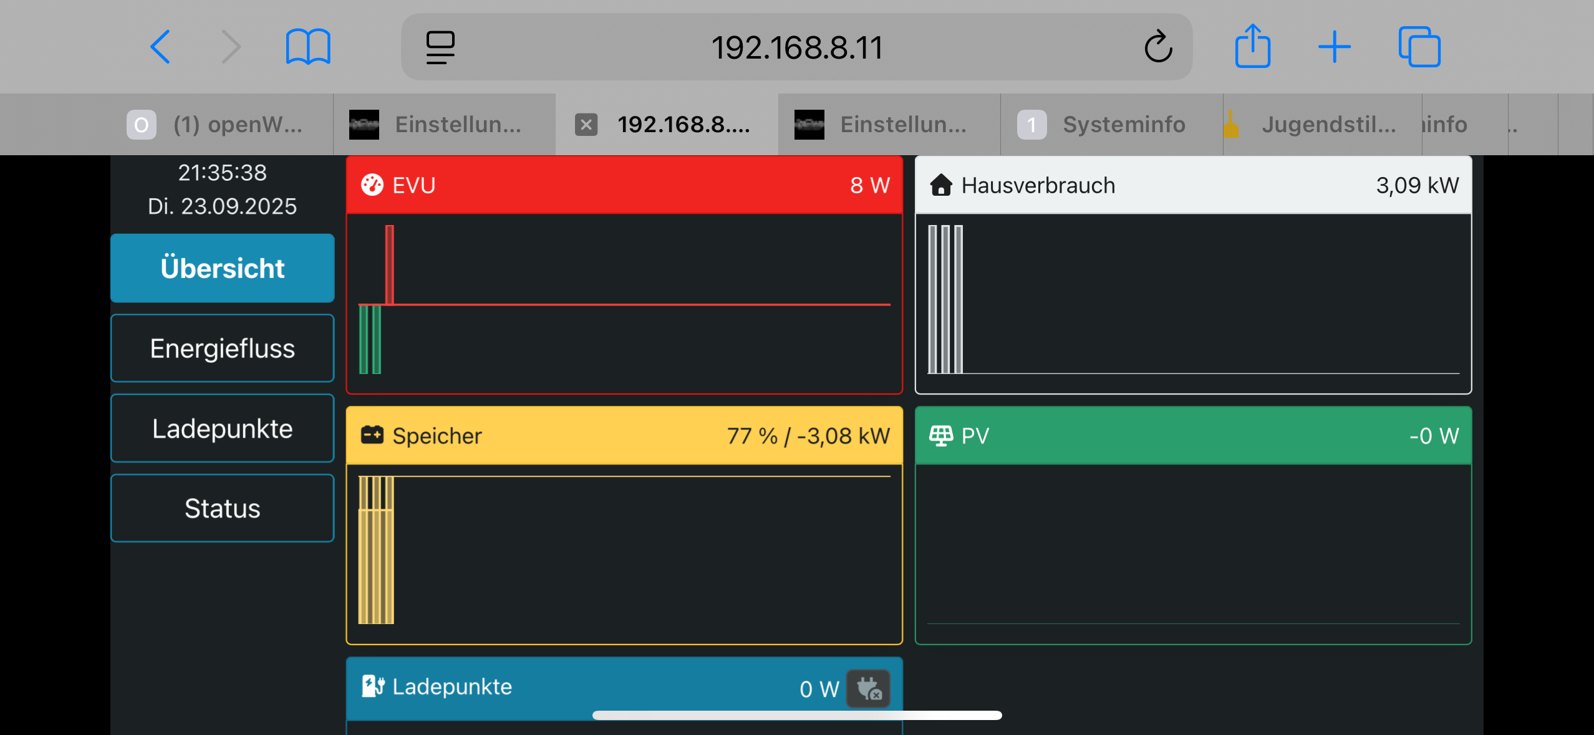
Task: Open the Jugendstil tab
Action: (x=1322, y=125)
